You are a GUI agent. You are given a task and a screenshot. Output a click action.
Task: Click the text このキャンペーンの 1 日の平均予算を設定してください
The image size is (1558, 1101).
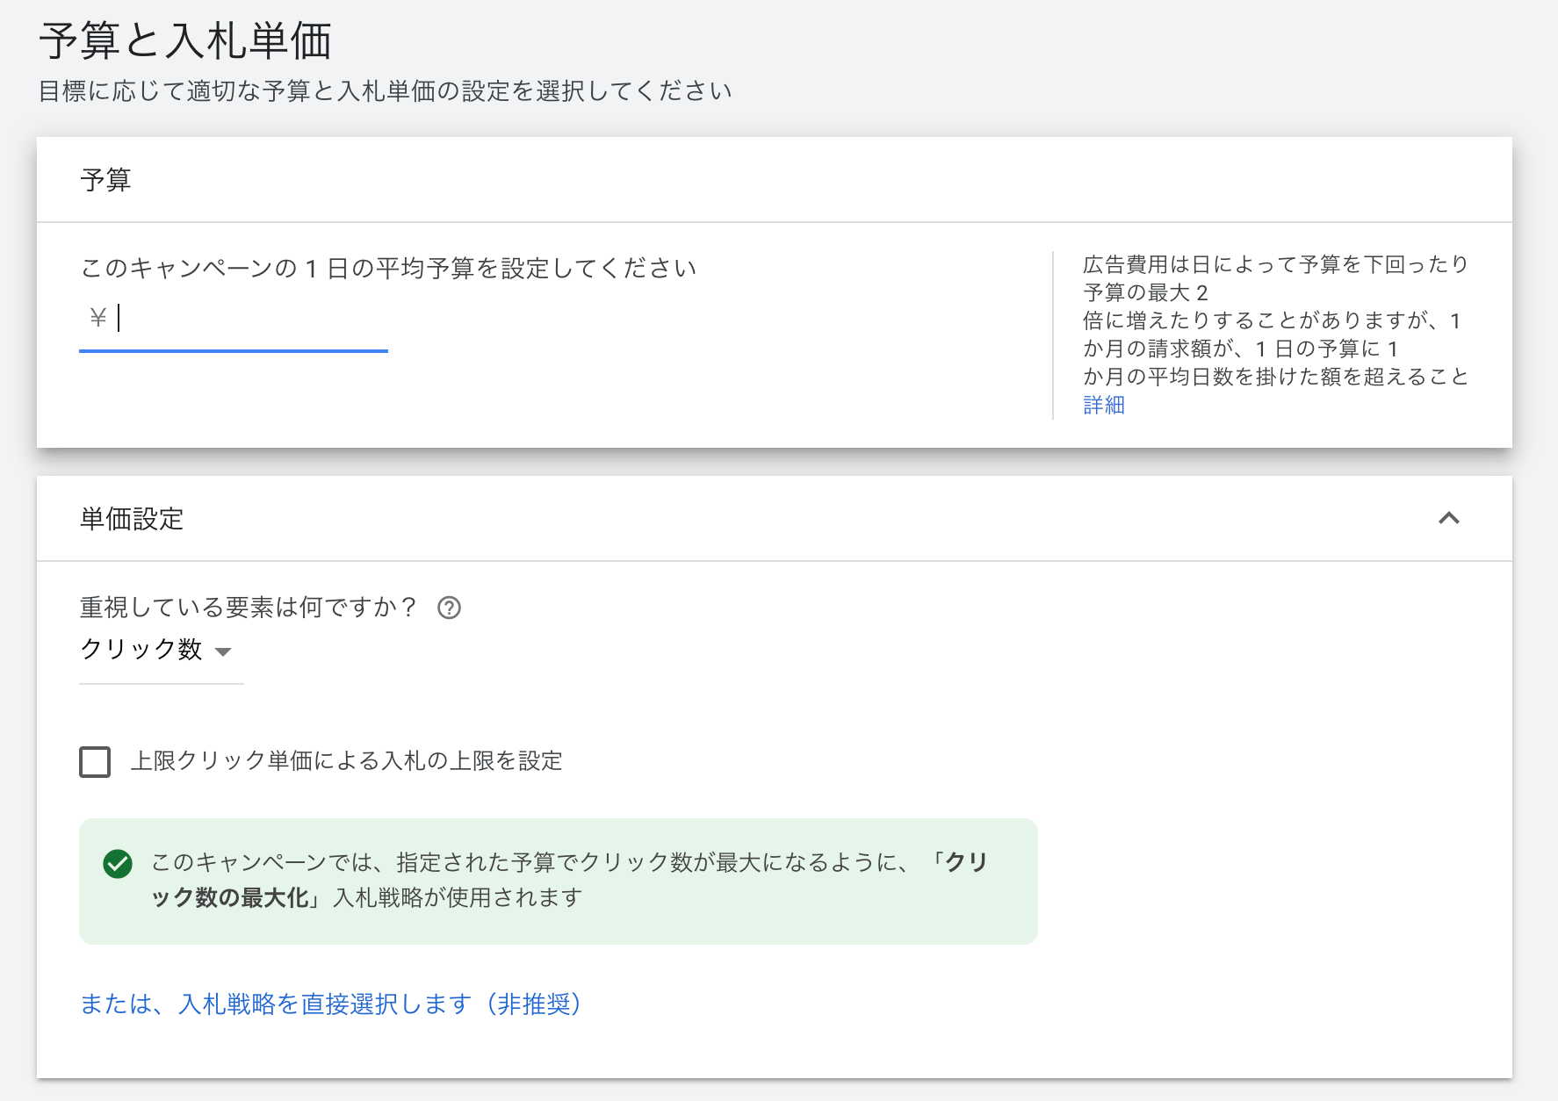[x=388, y=268]
